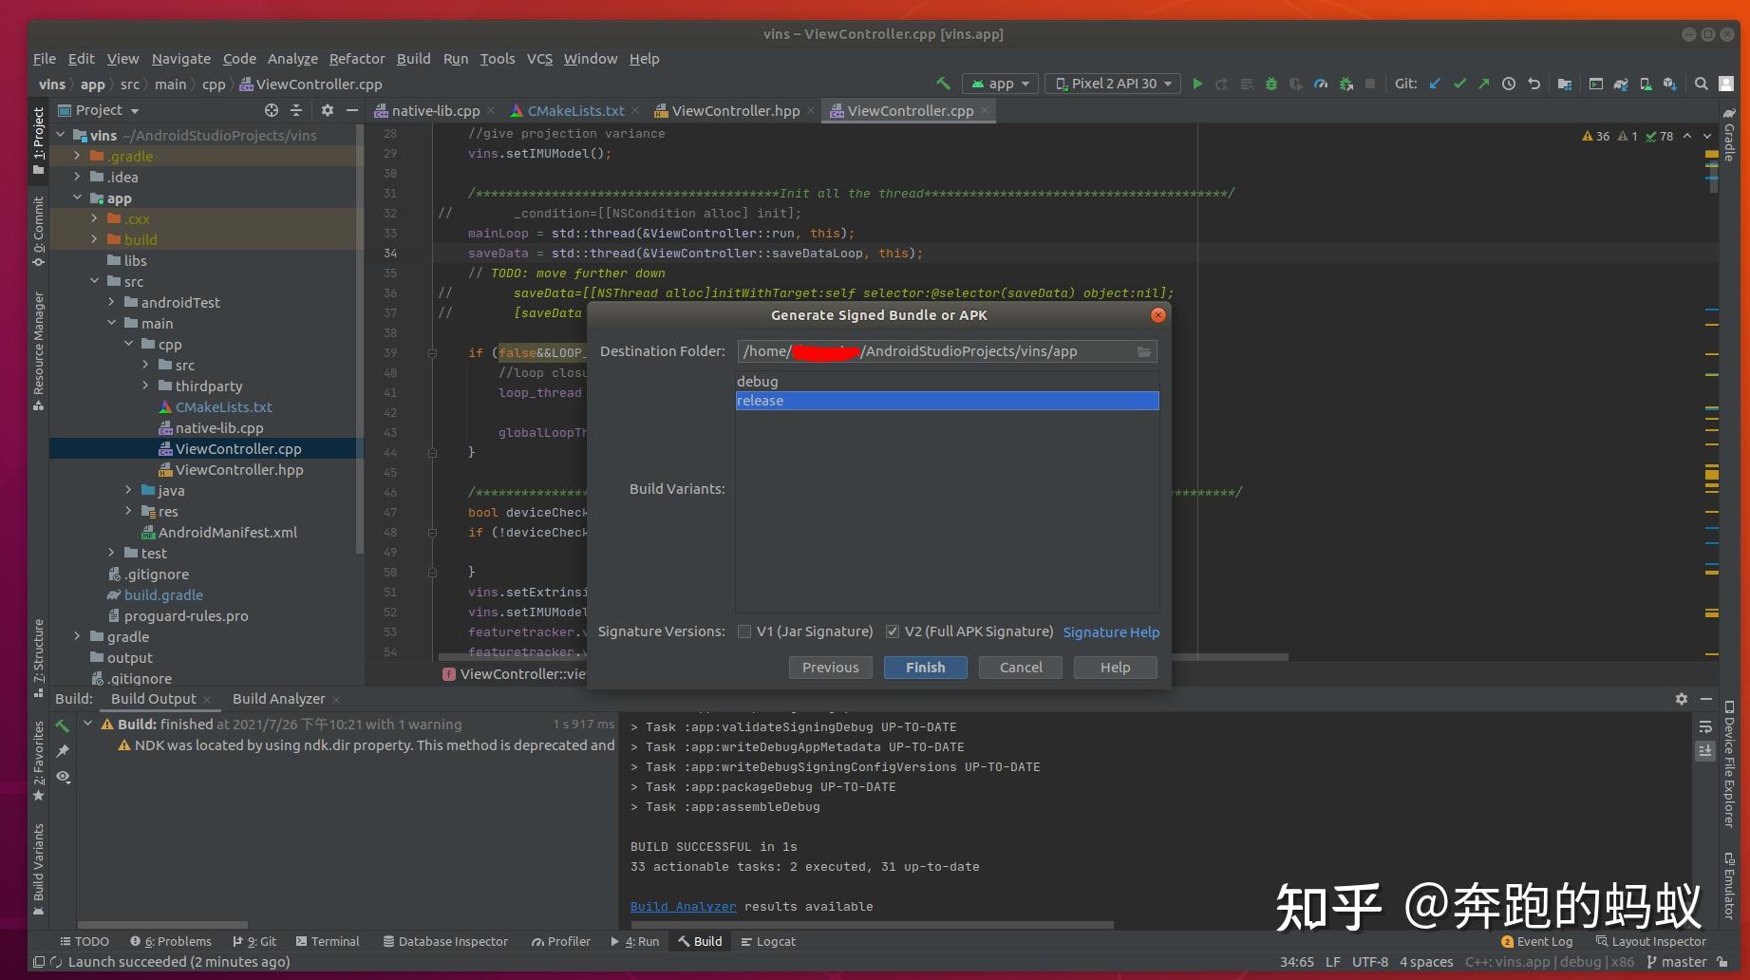This screenshot has width=1750, height=980.
Task: Open AVD Manager icon
Action: point(1646,84)
